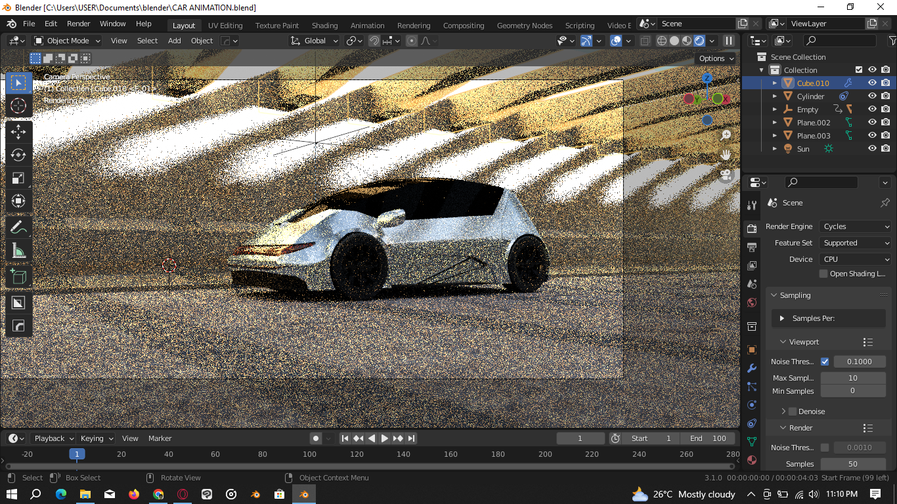Screen dimensions: 897x504
Task: Switch to UV Editing workspace tab
Action: coord(225,26)
